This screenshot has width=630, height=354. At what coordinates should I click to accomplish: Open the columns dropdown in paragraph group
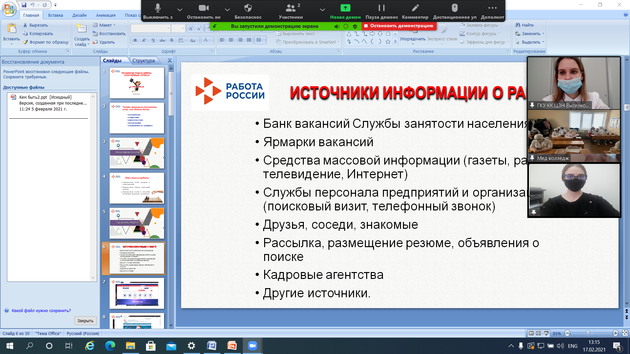pos(261,40)
